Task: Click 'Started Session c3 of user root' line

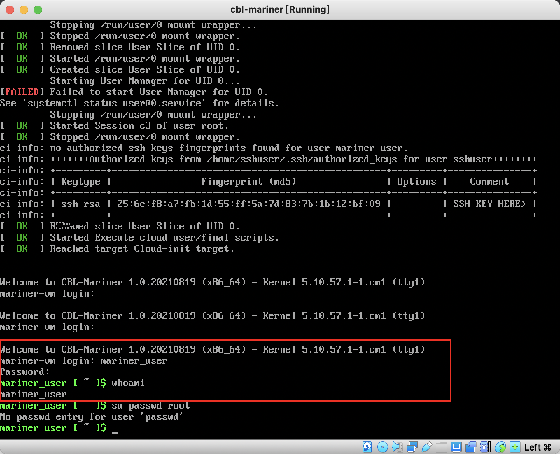Action: 139,126
